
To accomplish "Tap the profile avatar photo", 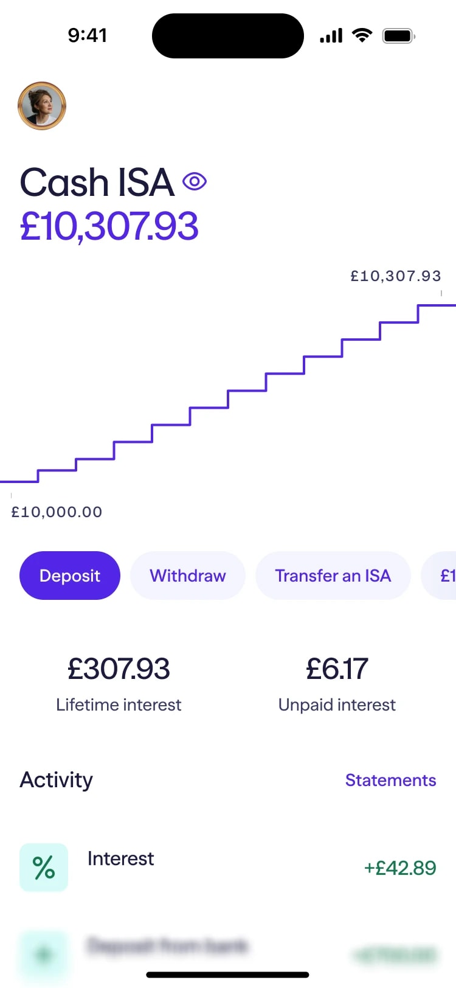I will coord(42,106).
